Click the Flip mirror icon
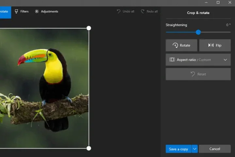The width and height of the screenshot is (235, 157). (211, 45)
